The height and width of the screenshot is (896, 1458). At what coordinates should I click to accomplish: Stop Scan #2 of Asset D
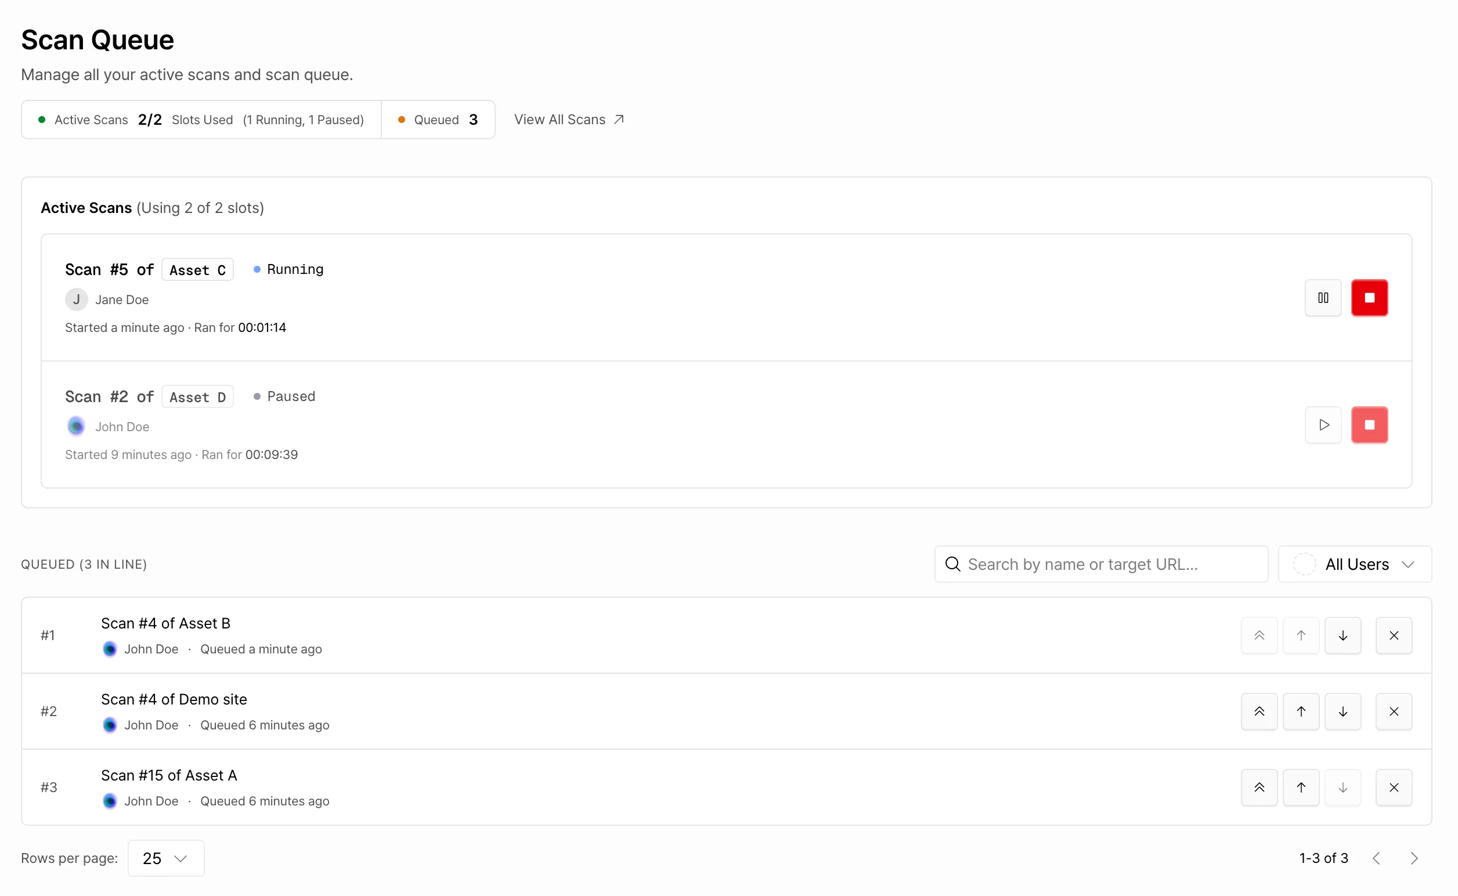(x=1369, y=425)
